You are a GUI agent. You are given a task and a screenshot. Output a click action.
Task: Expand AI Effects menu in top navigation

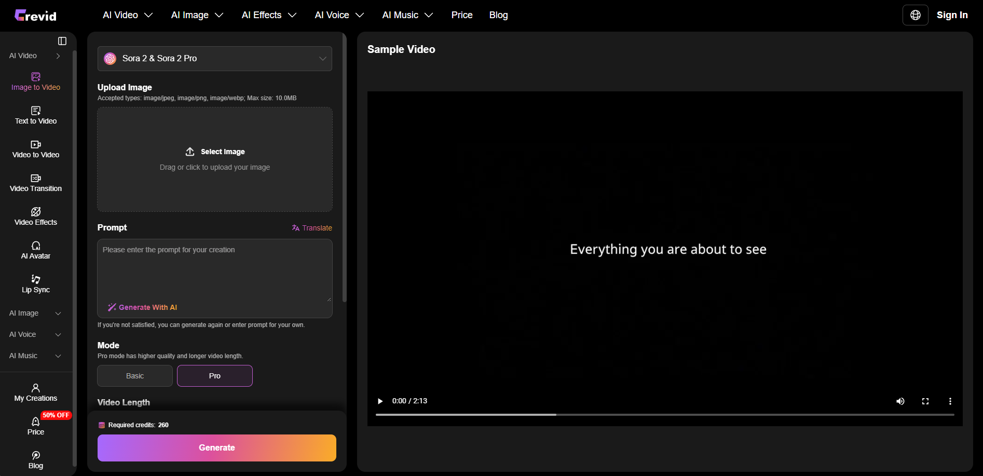coord(269,15)
